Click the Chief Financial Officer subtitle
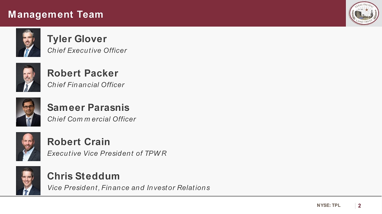 86,85
